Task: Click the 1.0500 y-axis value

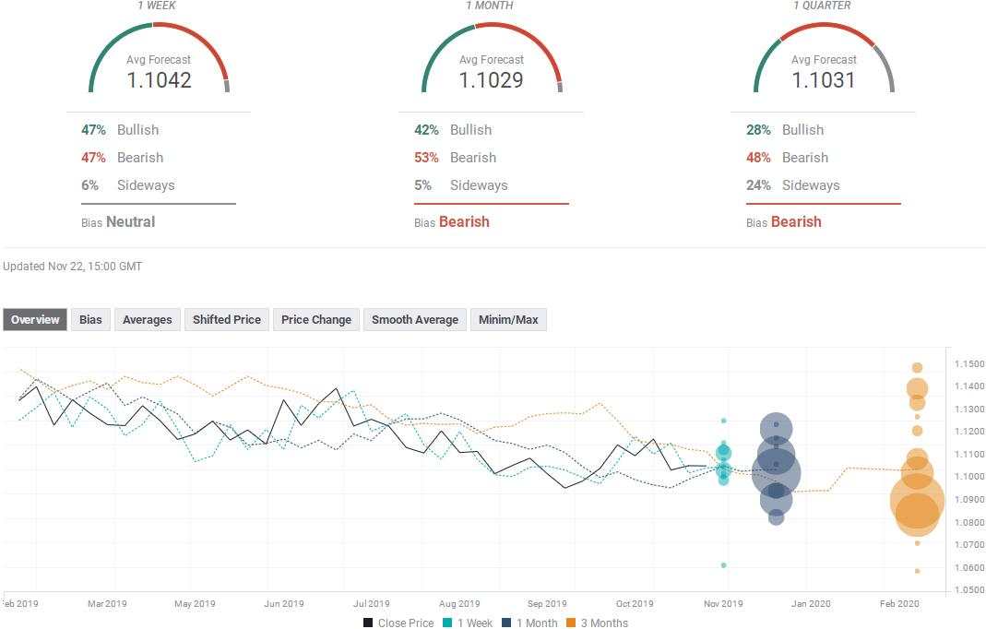Action: (969, 589)
